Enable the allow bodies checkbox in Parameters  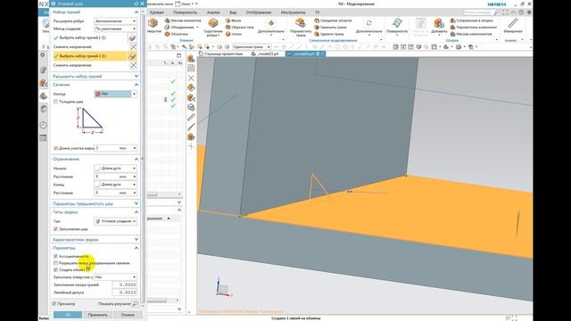tap(55, 263)
